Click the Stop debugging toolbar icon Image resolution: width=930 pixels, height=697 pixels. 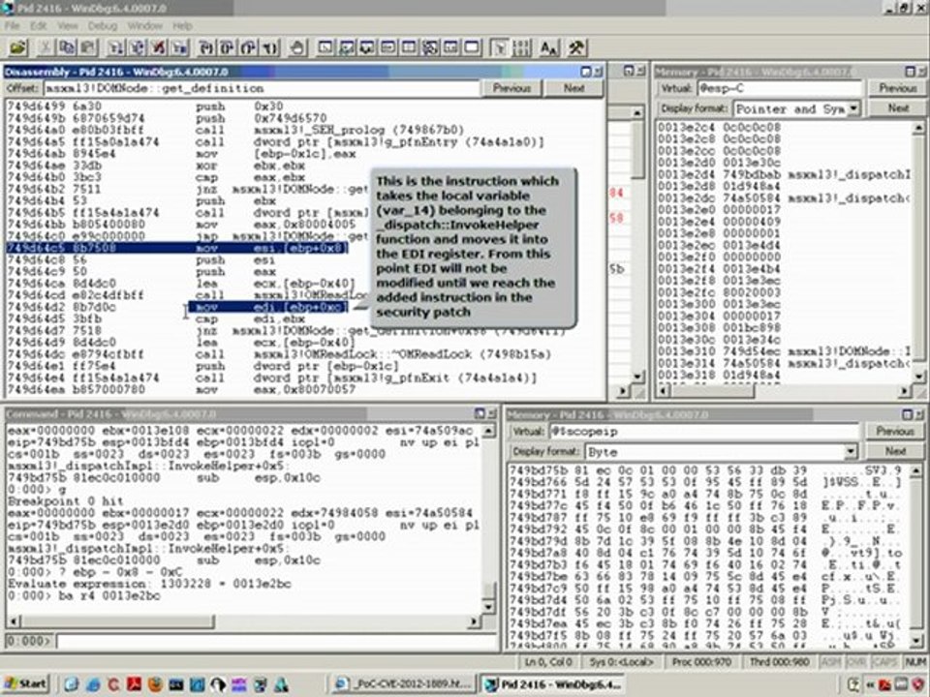158,48
